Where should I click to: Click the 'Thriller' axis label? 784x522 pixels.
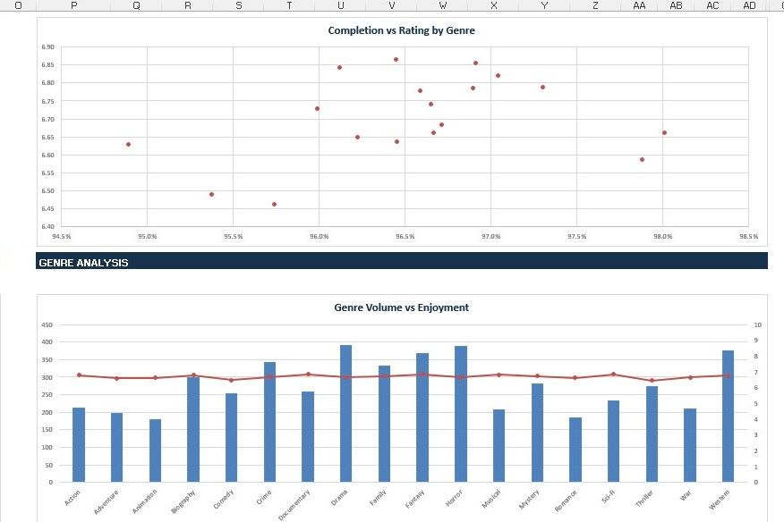coord(644,499)
